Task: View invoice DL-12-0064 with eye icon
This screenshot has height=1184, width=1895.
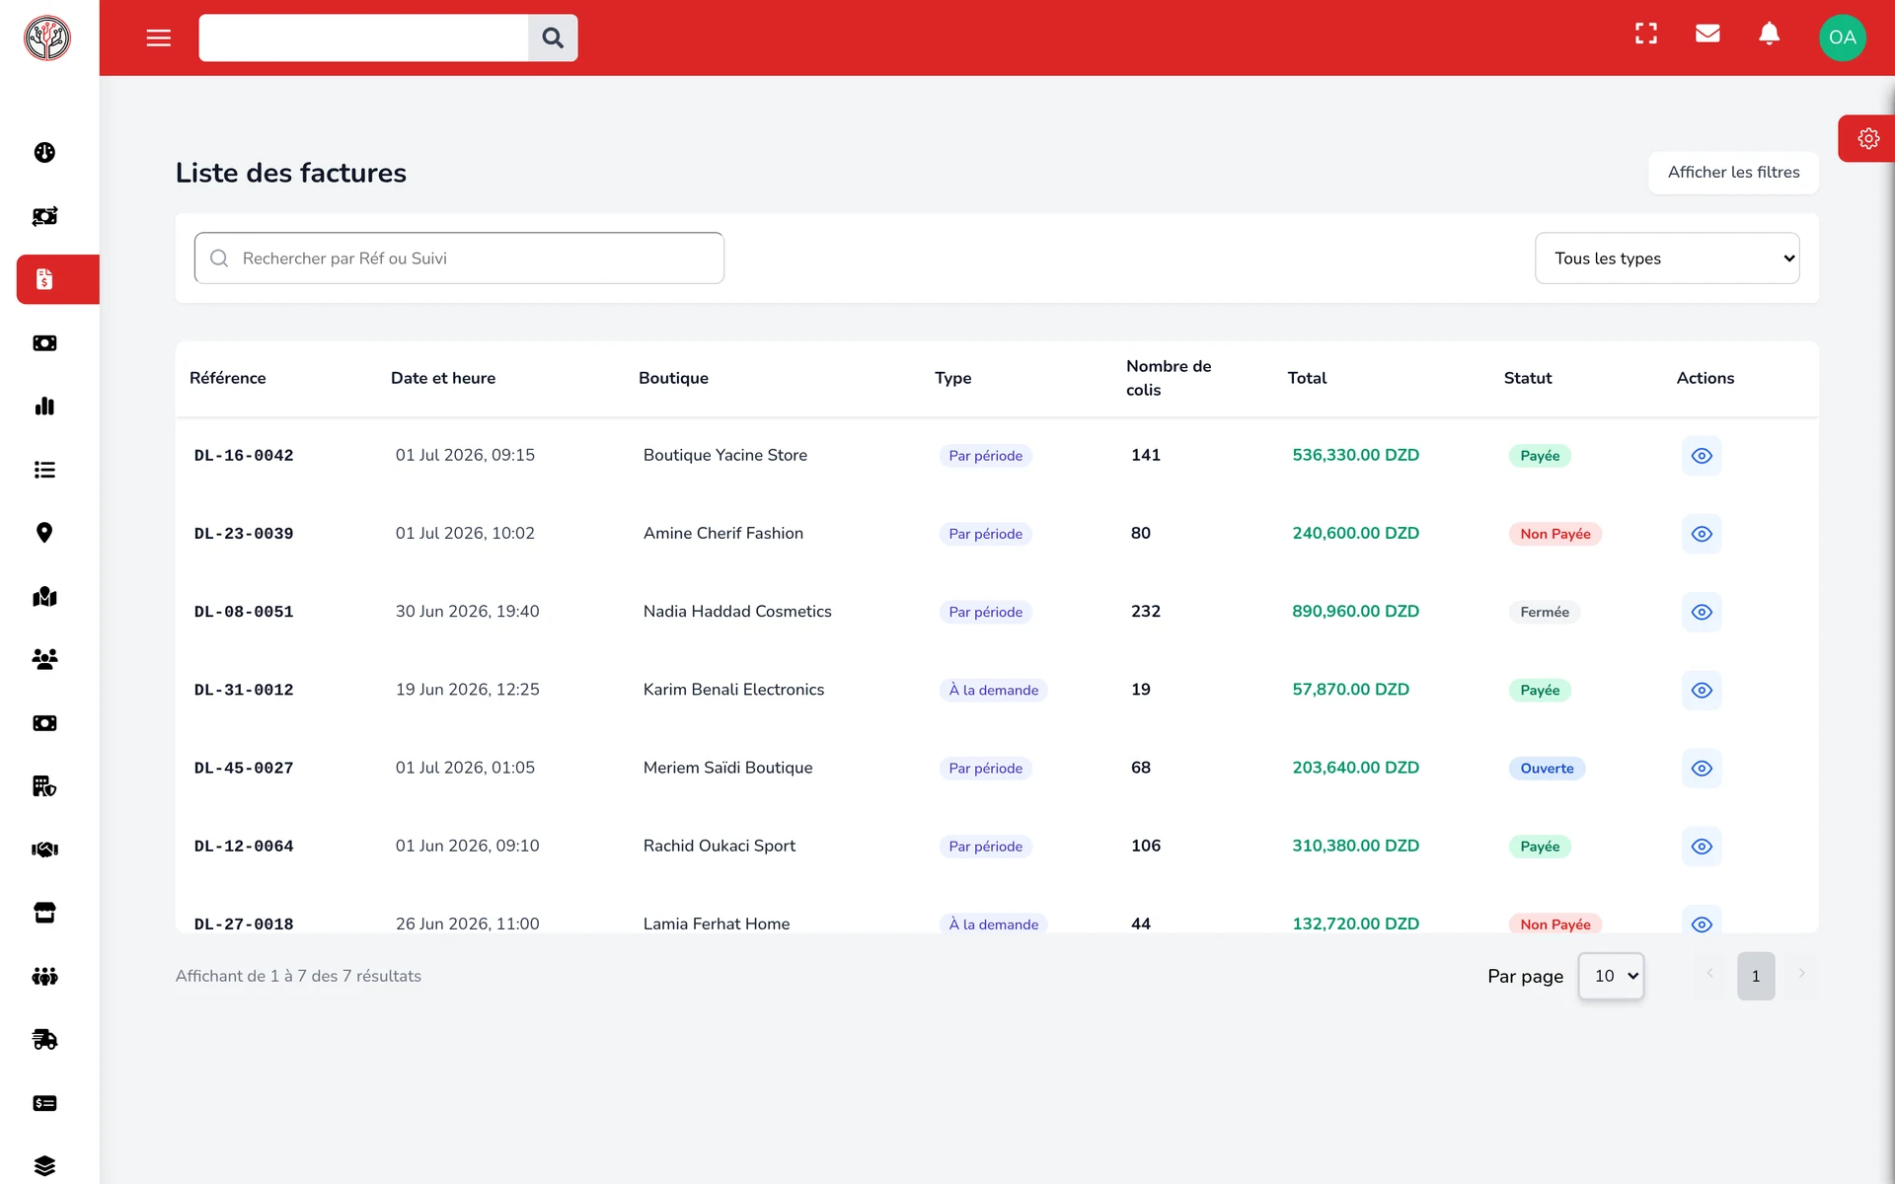Action: pos(1702,847)
